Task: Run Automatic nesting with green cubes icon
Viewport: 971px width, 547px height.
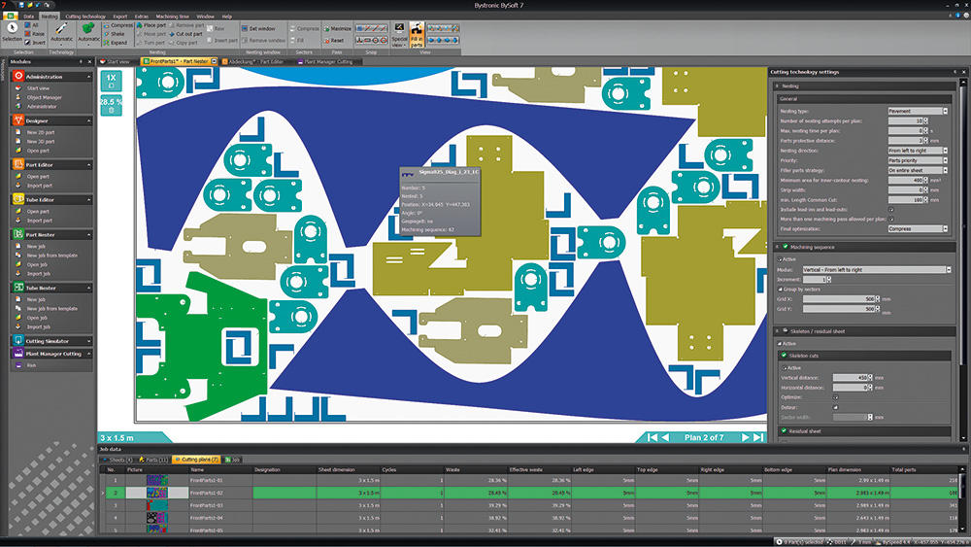Action: click(88, 32)
